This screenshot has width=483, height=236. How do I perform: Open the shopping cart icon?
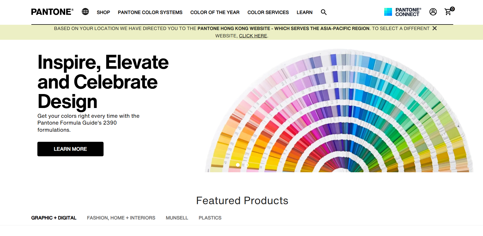click(x=448, y=12)
